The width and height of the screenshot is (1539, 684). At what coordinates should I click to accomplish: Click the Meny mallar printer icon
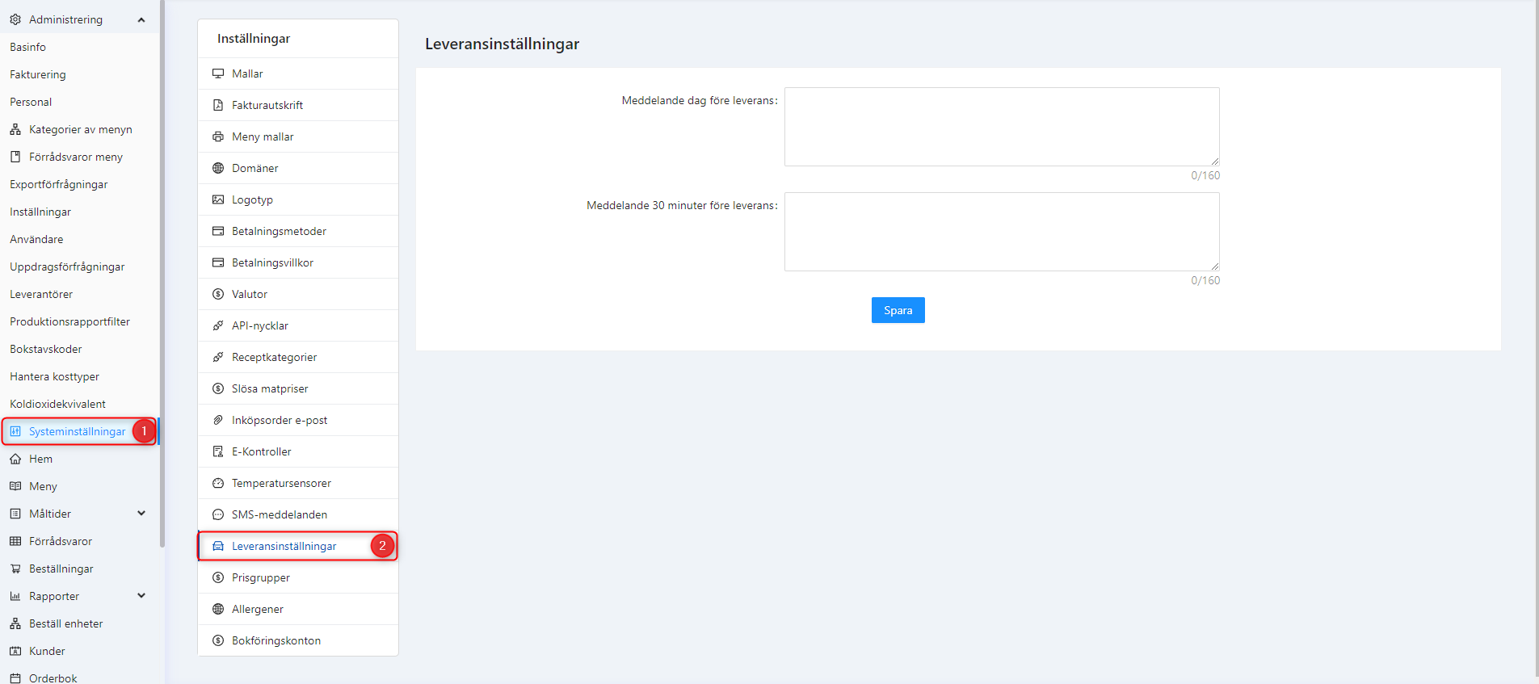218,136
